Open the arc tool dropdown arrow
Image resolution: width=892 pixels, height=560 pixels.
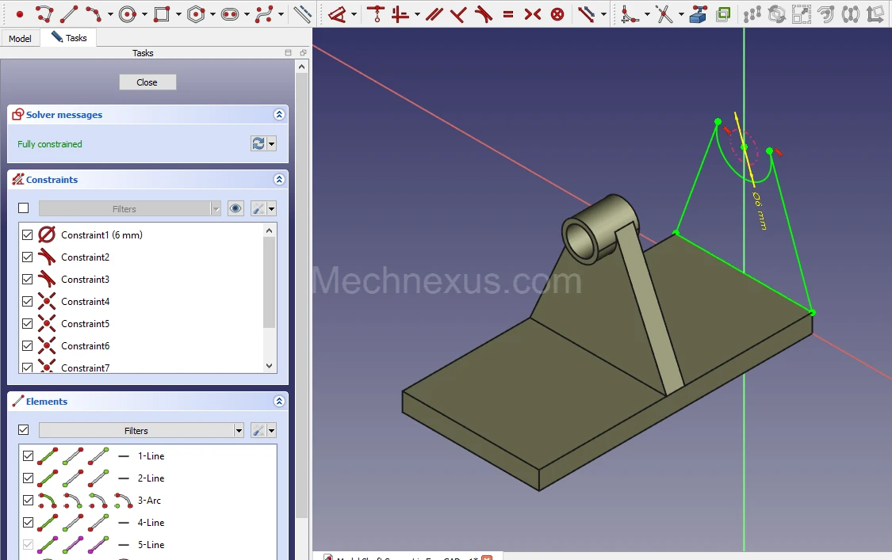(110, 14)
